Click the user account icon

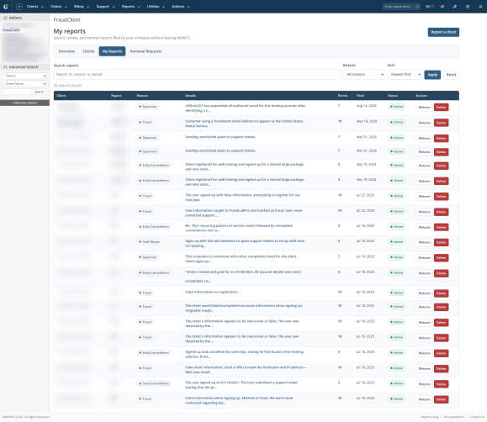[480, 7]
